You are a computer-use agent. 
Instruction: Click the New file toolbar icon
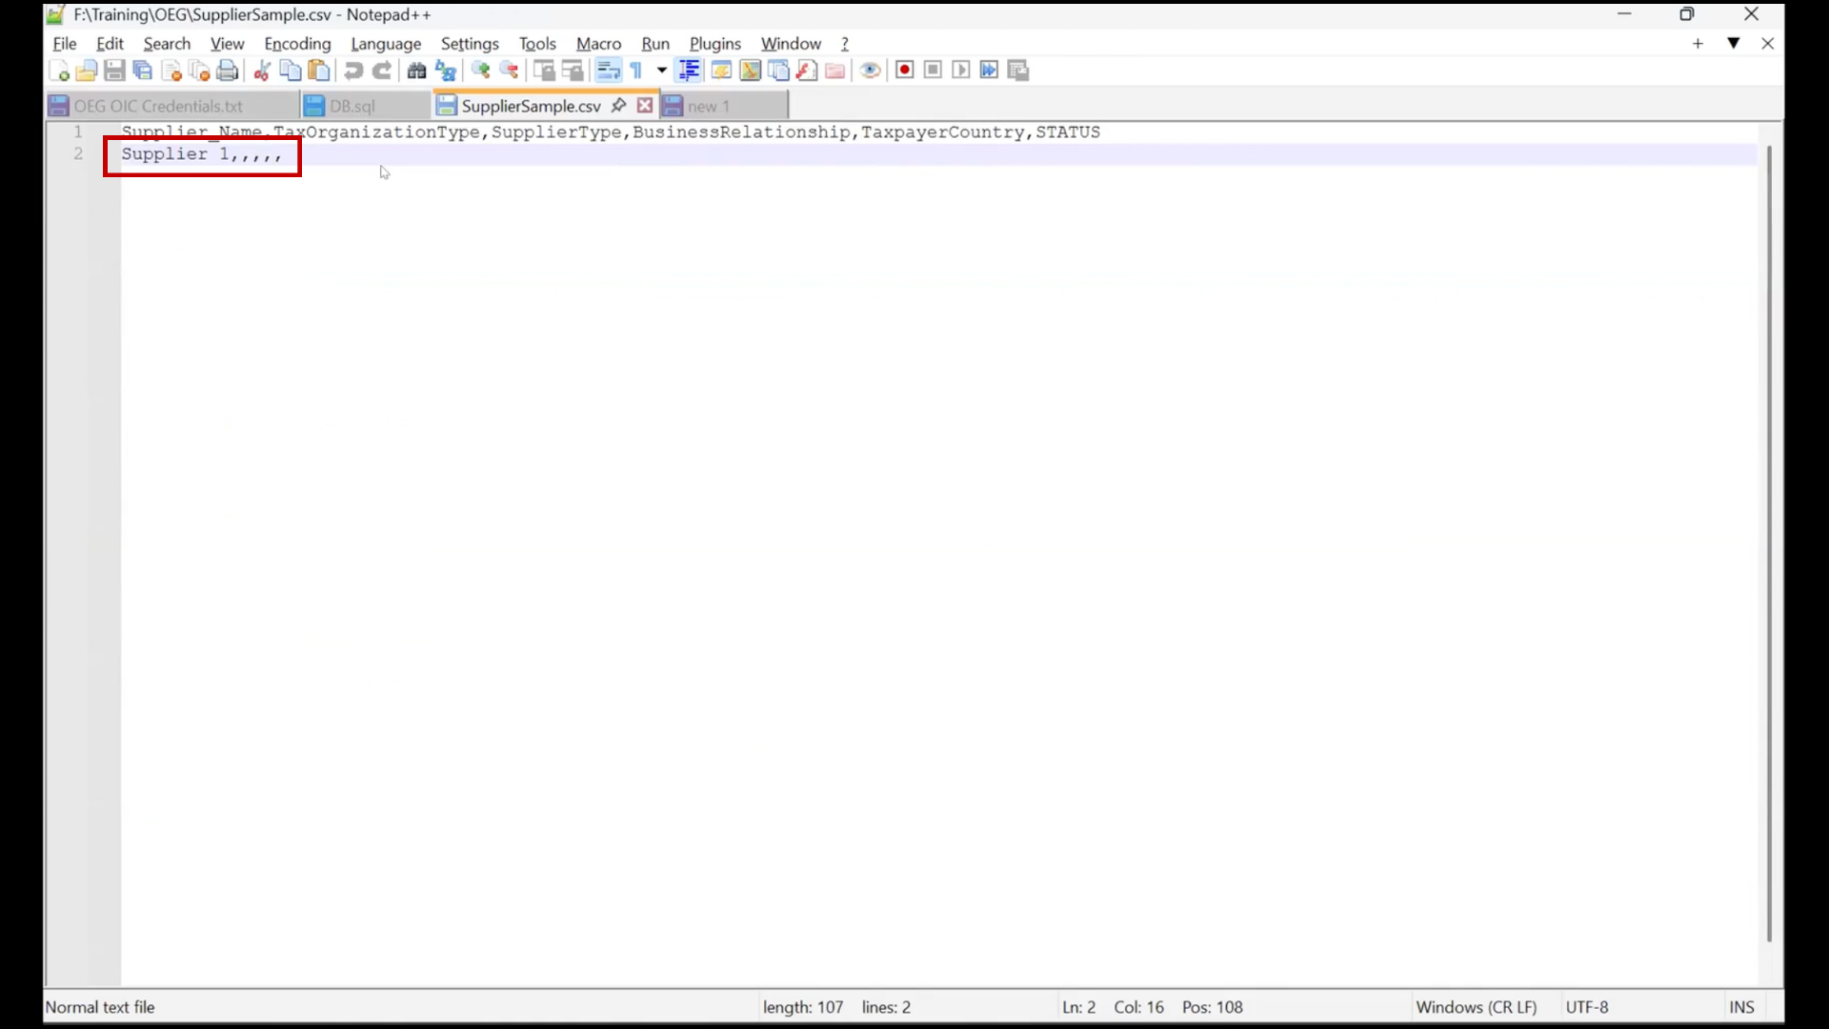coord(59,71)
